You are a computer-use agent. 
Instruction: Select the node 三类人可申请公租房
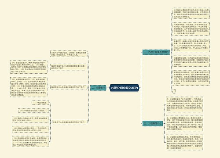[69, 54]
